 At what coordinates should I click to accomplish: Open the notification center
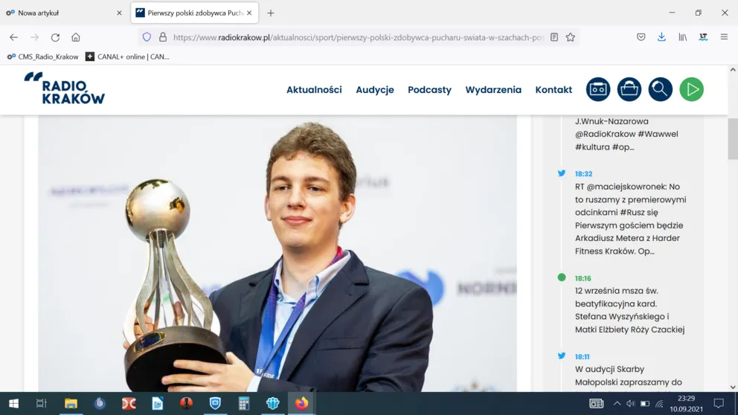tap(719, 403)
